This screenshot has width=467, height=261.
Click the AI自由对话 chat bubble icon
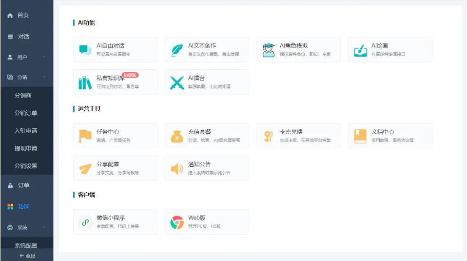85,50
